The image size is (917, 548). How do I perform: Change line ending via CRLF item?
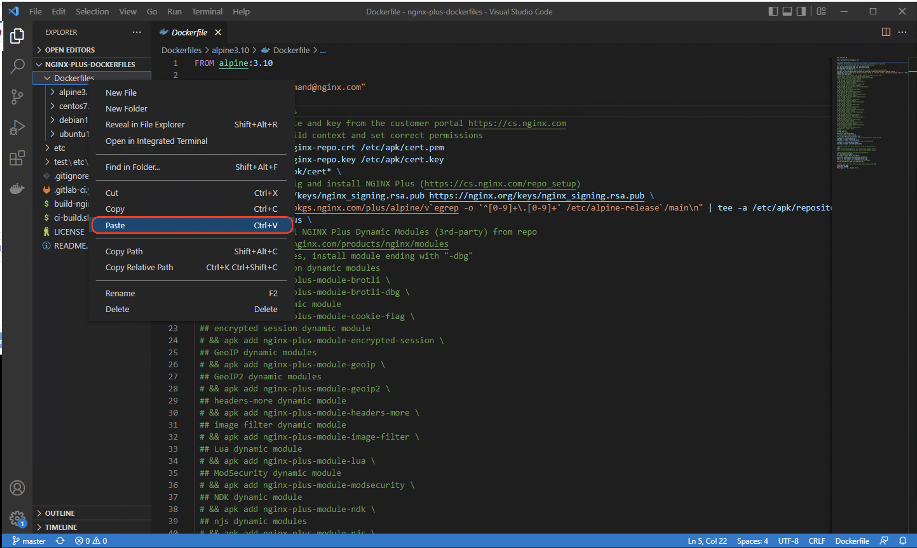coord(817,541)
